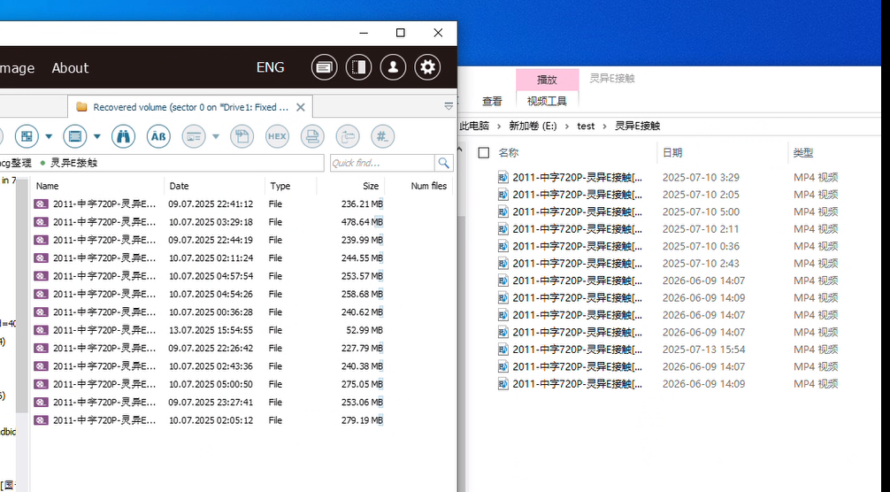This screenshot has height=492, width=890.
Task: Open the About menu
Action: coord(71,68)
